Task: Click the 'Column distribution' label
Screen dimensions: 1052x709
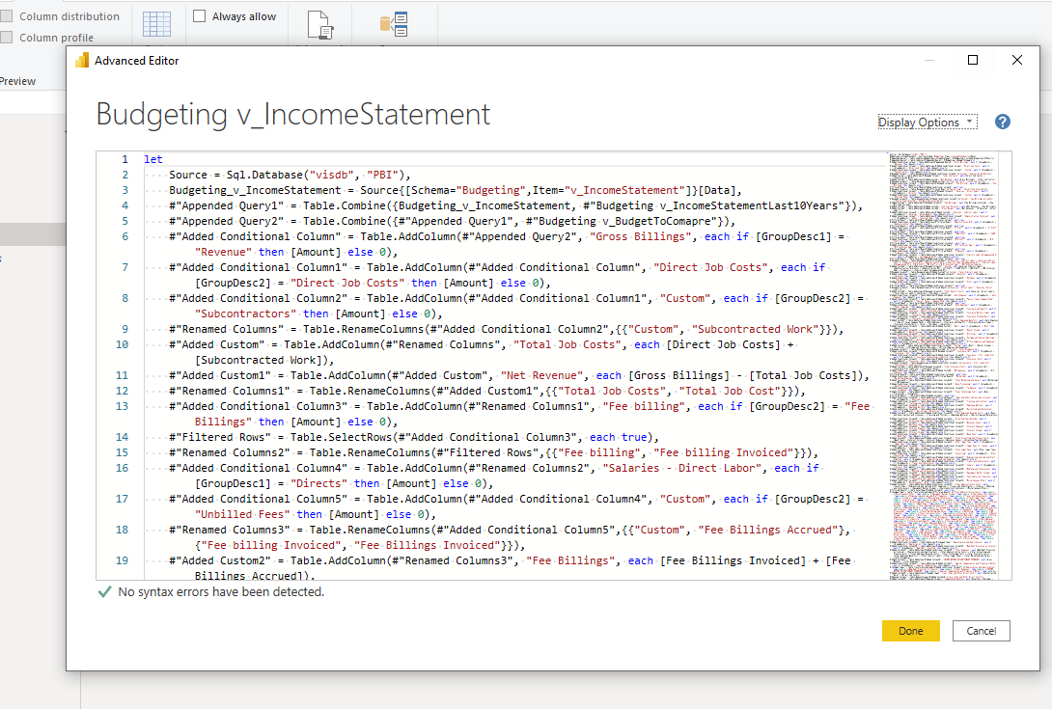Action: click(x=69, y=16)
